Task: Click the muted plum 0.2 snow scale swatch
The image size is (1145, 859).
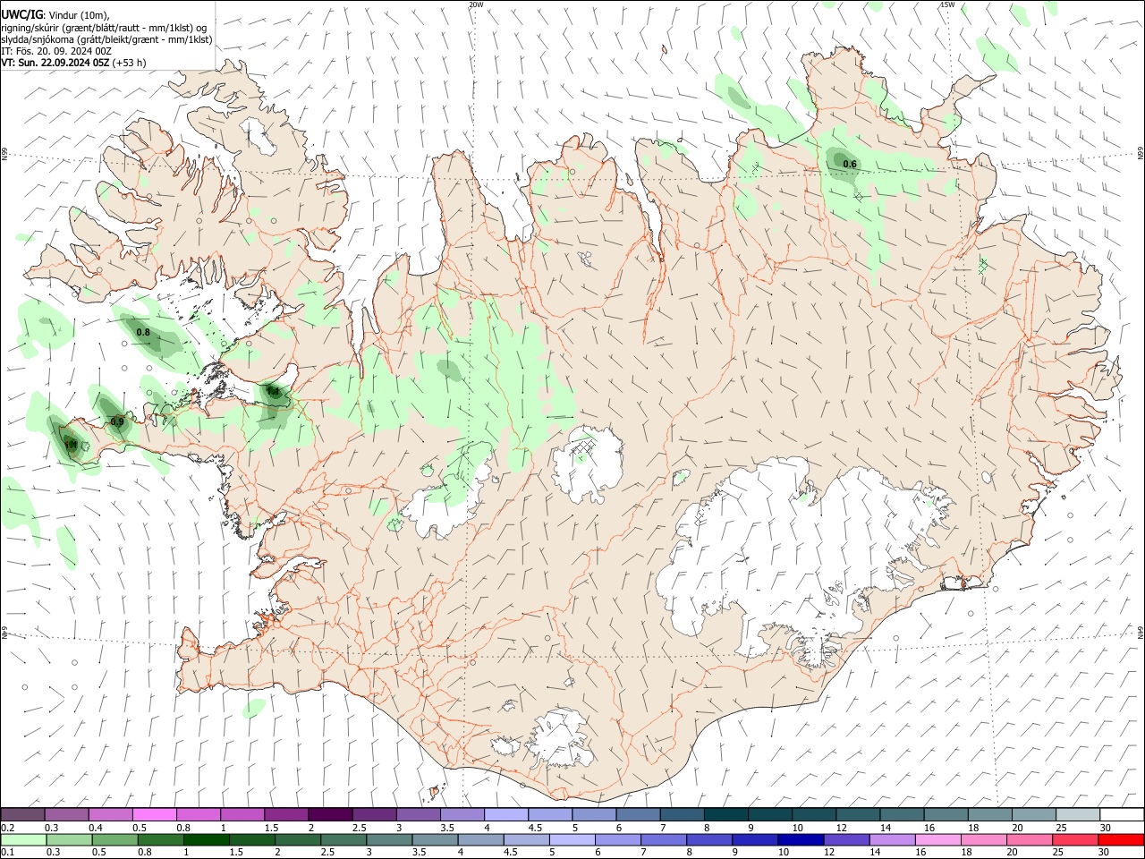Action: 22,814
